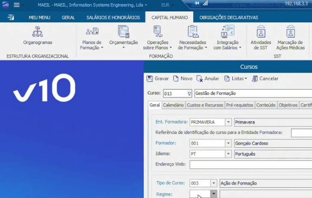The width and height of the screenshot is (312, 198).
Task: Select the CAPITAL HUMANO ribbon tab
Action: click(x=169, y=17)
